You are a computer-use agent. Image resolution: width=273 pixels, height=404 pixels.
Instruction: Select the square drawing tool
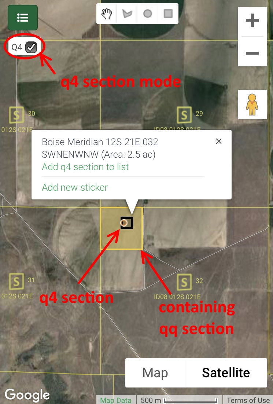pyautogui.click(x=168, y=14)
